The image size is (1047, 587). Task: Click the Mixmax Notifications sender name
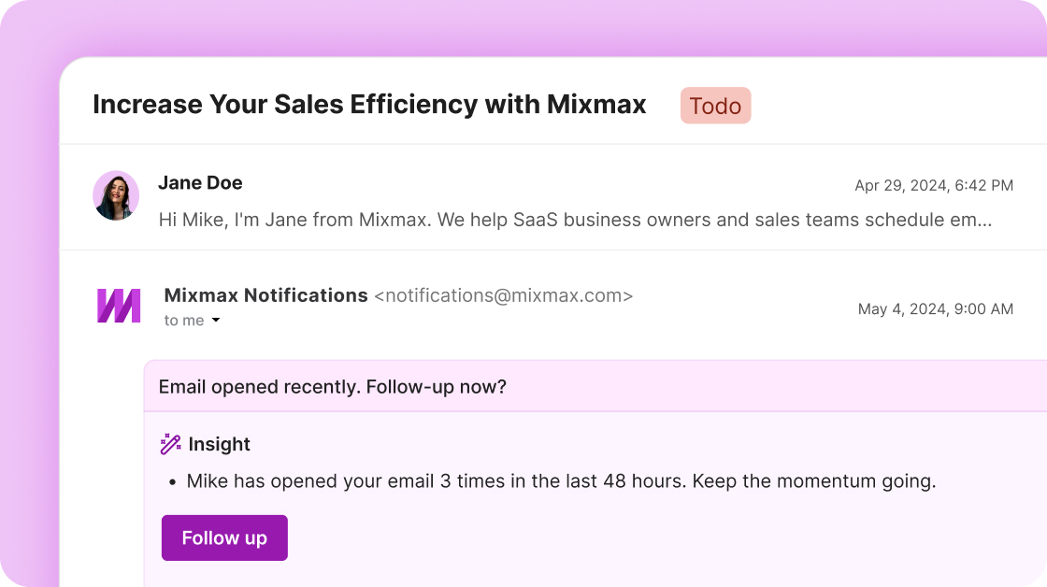(x=266, y=295)
